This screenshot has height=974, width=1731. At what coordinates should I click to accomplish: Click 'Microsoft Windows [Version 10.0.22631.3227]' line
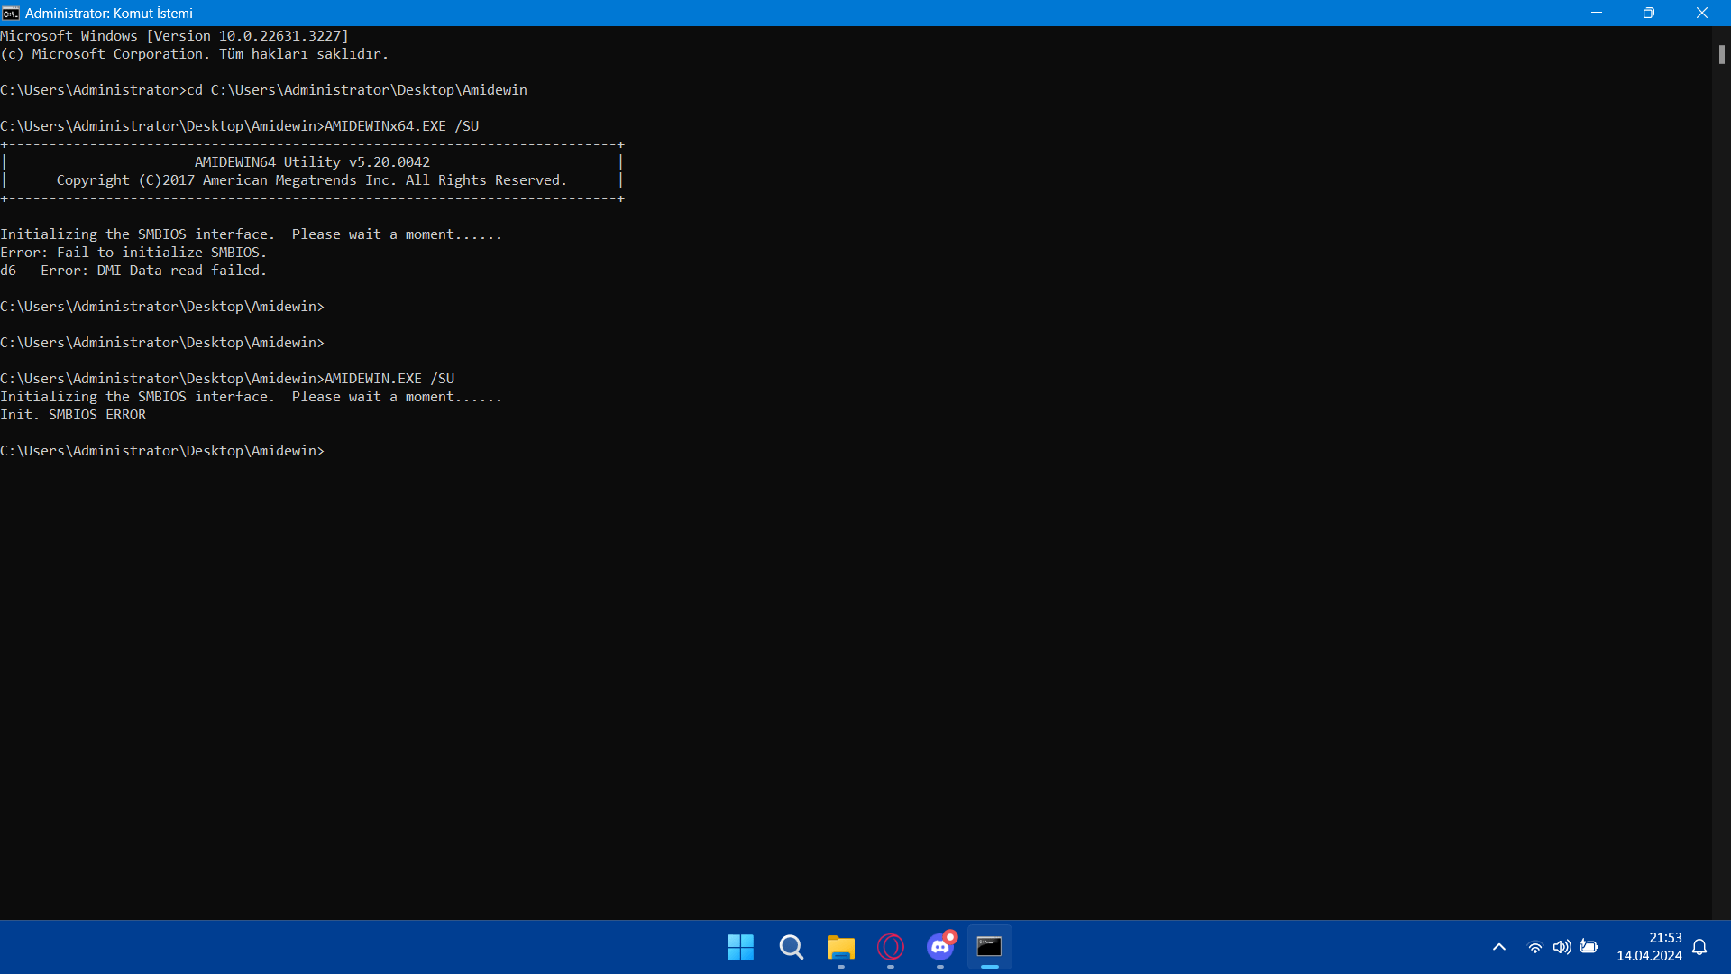point(174,36)
